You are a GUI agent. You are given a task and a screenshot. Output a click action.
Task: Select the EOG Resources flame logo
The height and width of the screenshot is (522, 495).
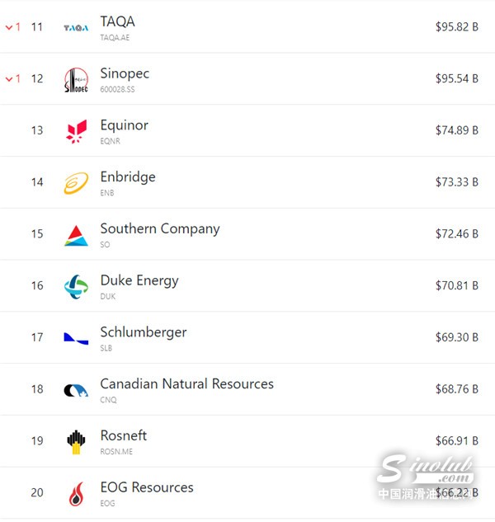pyautogui.click(x=77, y=494)
